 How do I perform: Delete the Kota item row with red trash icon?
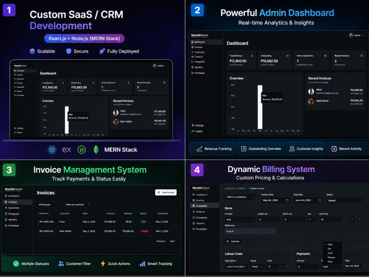coord(359,219)
